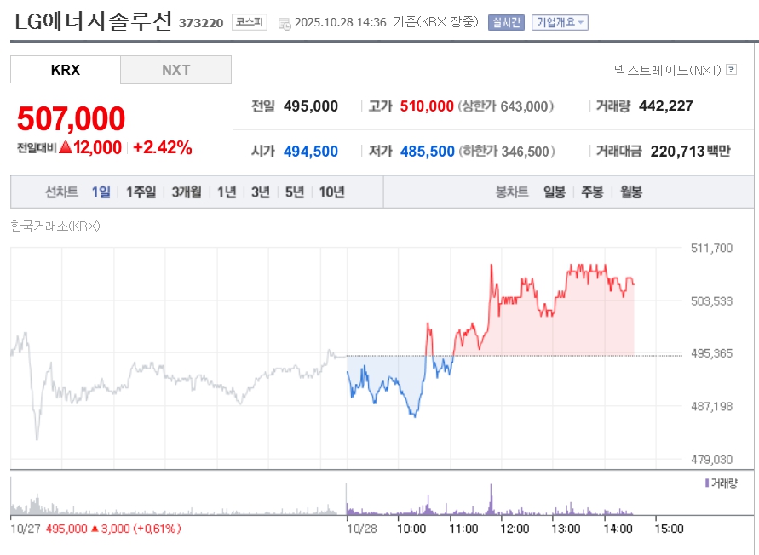
Task: Click the 코스피 market badge
Action: pos(249,22)
